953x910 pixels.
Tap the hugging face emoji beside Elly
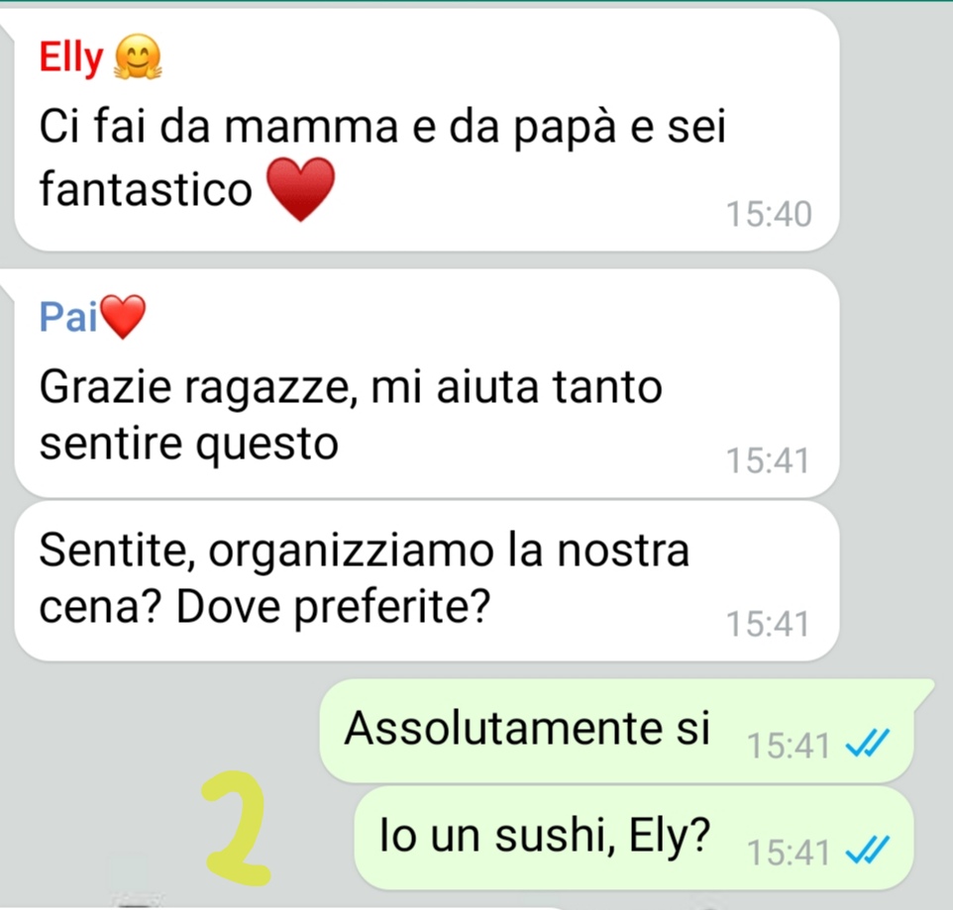tap(138, 57)
